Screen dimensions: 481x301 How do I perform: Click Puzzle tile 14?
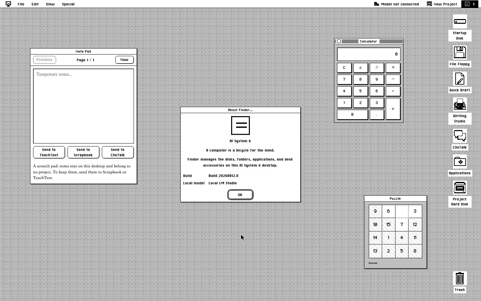tap(375, 238)
